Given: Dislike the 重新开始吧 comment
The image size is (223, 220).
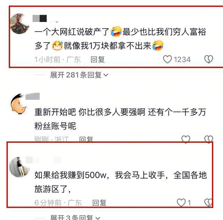Looking at the screenshot, I should click(x=209, y=139).
